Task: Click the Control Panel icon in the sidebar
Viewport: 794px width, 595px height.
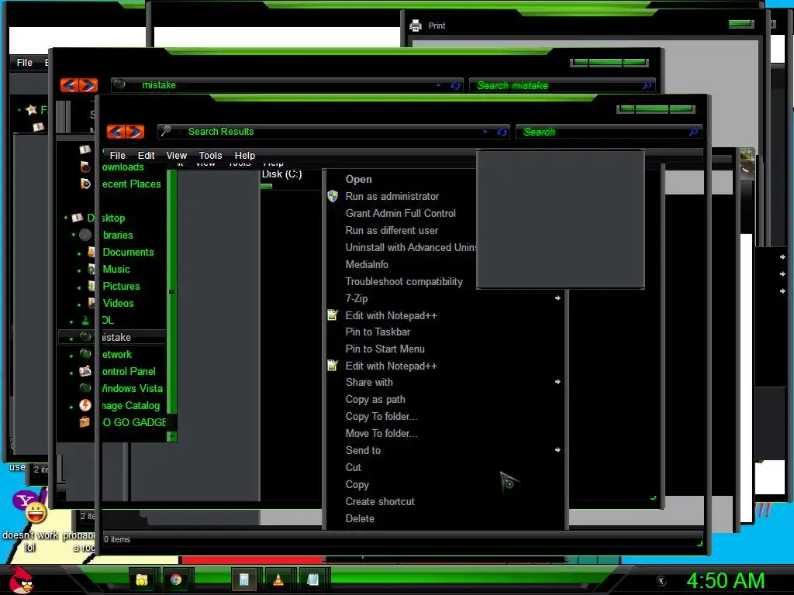Action: pos(85,371)
